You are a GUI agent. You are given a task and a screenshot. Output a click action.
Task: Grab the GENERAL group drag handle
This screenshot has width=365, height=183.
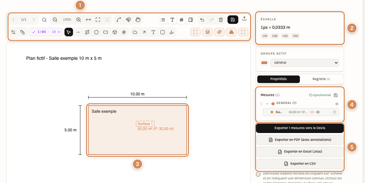pyautogui.click(x=261, y=104)
